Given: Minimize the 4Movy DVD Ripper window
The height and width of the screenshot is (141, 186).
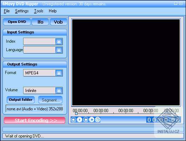Looking at the screenshot, I should tap(175, 3).
